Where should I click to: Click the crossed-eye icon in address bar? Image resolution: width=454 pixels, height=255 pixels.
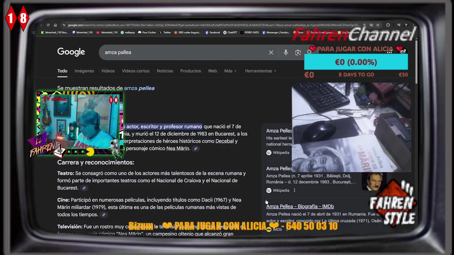coord(371,25)
